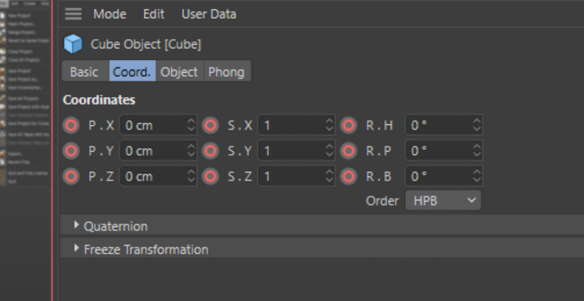Viewport: 584px width, 301px height.
Task: Click the R.H value input field
Action: pyautogui.click(x=438, y=125)
